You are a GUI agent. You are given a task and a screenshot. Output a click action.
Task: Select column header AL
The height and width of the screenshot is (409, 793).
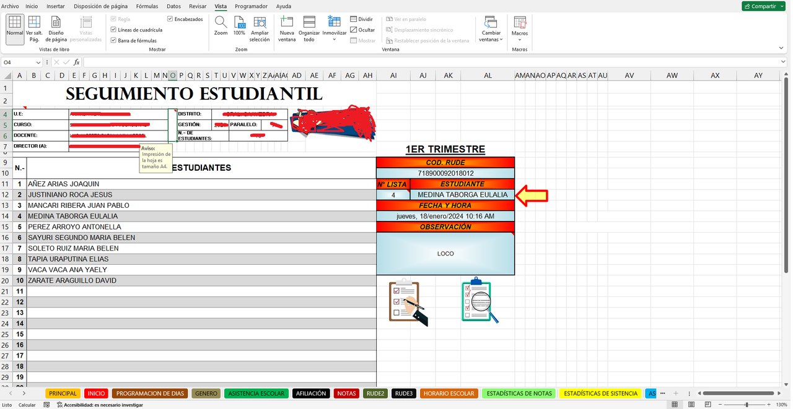[488, 75]
